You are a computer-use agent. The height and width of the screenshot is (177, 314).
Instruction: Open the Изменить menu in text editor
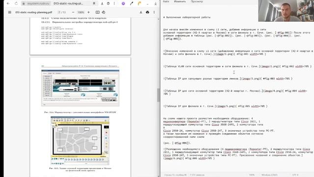pos(180,1)
